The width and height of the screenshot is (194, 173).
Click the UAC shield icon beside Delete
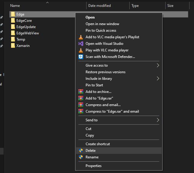81,151
